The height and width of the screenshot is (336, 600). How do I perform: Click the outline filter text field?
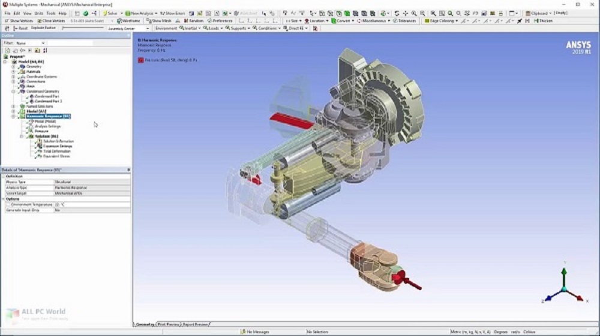[70, 43]
